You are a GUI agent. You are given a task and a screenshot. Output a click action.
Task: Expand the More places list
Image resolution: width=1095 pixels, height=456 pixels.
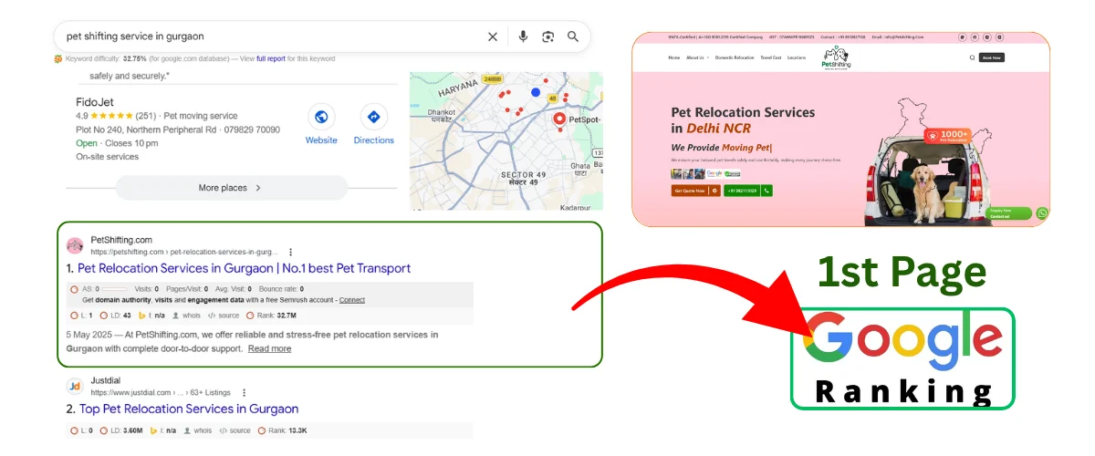coord(230,188)
